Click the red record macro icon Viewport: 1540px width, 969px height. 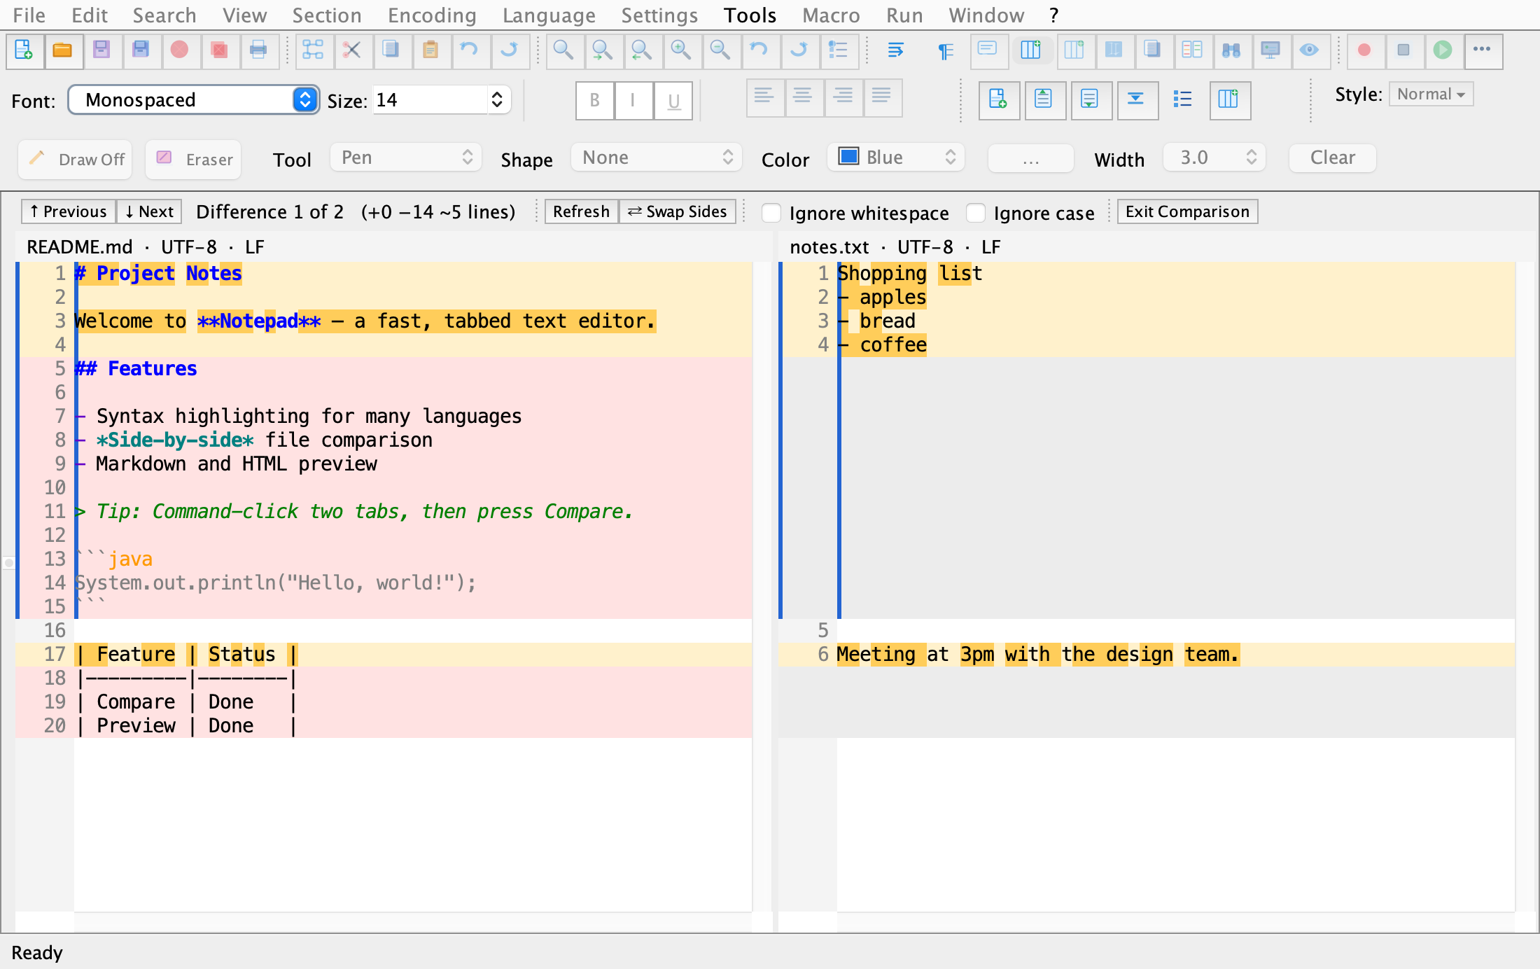[x=1364, y=50]
